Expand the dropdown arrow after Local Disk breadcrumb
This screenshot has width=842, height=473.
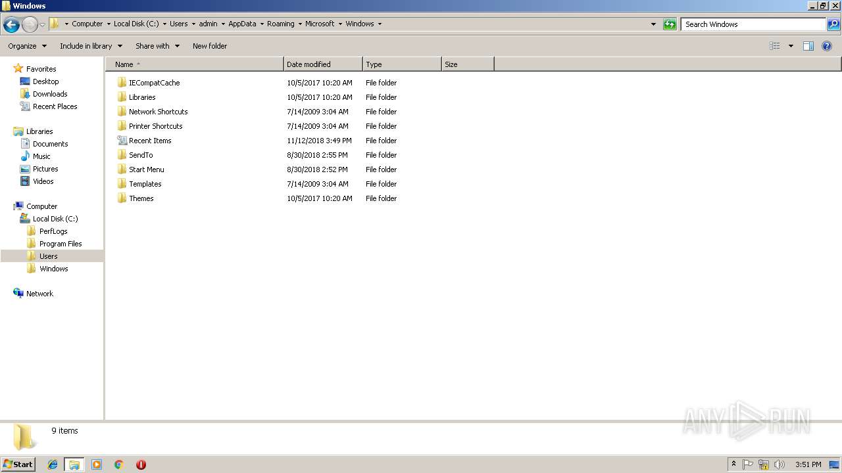[x=164, y=24]
